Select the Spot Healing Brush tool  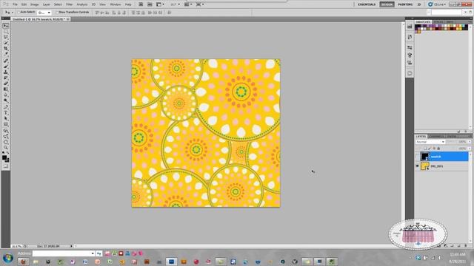[x=6, y=61]
